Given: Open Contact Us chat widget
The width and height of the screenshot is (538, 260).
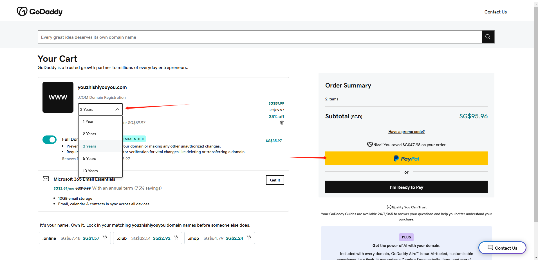Looking at the screenshot, I should 502,248.
